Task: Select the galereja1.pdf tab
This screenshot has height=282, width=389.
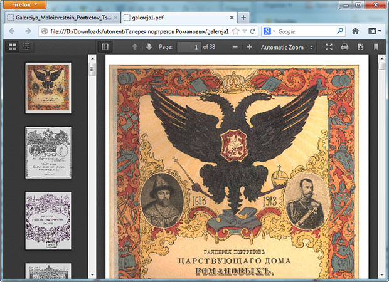Action: coord(178,18)
